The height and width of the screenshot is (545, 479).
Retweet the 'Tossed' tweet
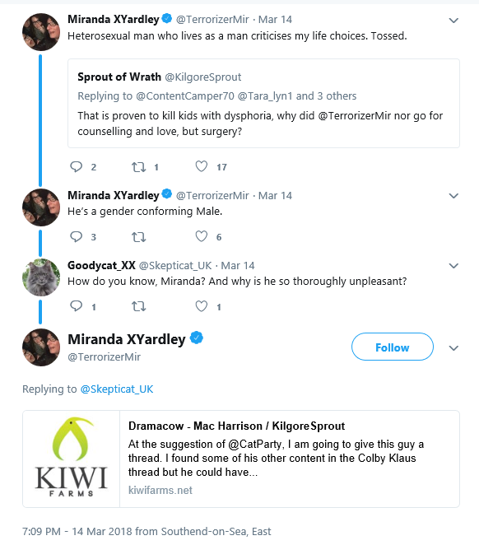pos(138,167)
